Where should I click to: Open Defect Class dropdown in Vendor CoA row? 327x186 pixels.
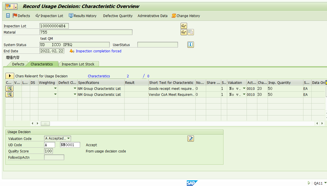[x=75, y=94]
